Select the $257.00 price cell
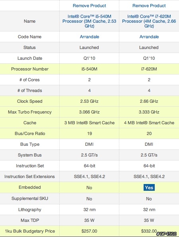 point(89,231)
